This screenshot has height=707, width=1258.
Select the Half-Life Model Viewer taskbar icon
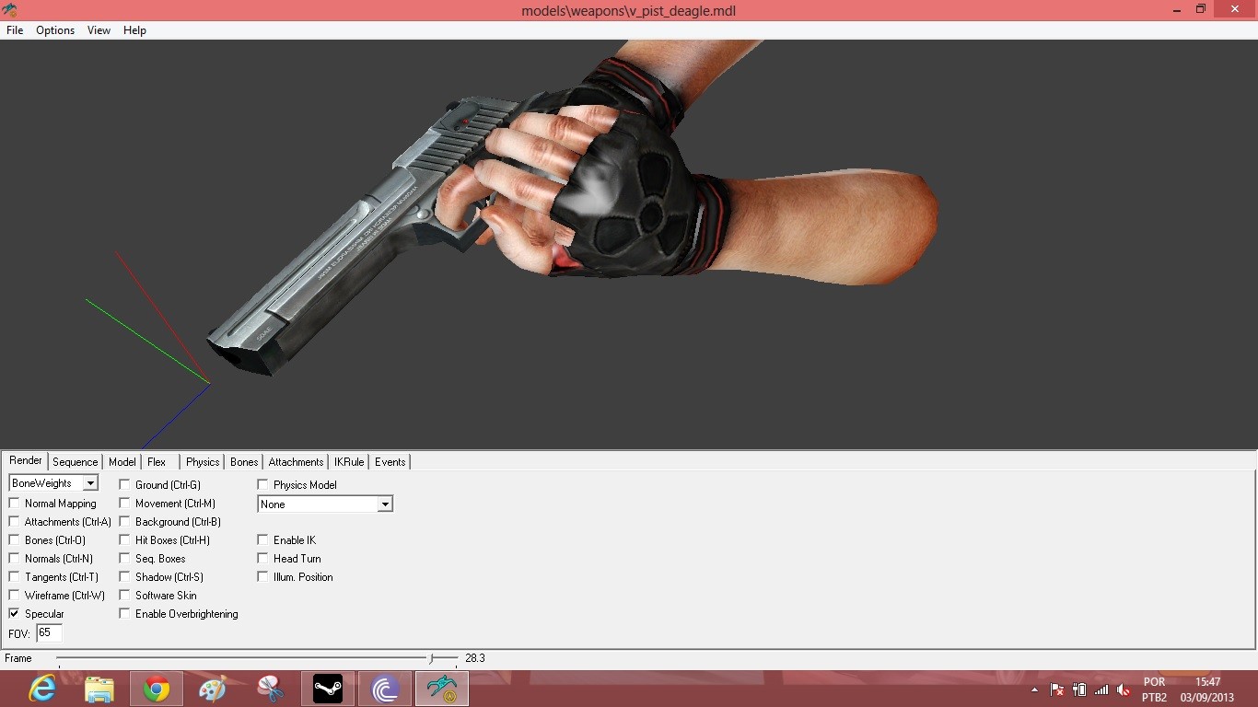441,688
